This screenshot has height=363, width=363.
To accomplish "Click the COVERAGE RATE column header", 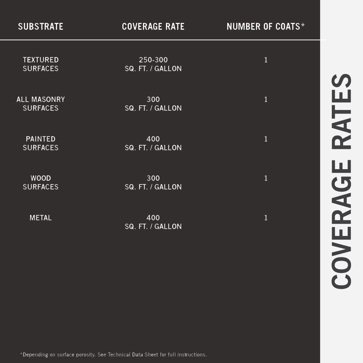I will (x=153, y=26).
